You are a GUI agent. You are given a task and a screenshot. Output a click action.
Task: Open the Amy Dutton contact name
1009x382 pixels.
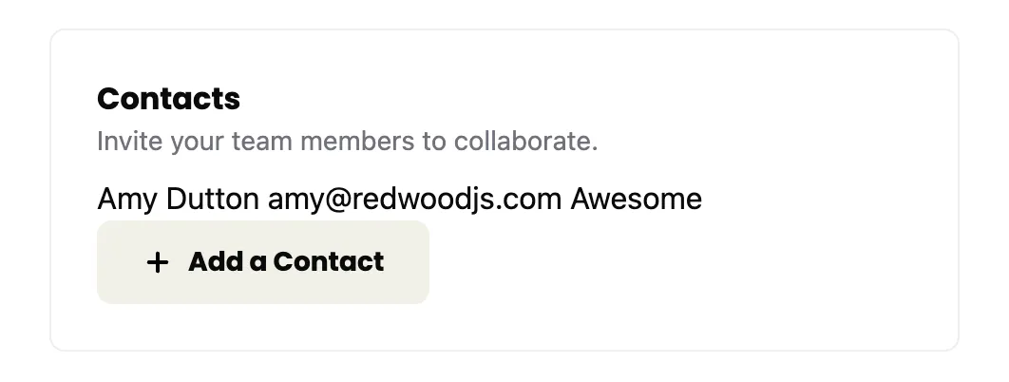click(178, 199)
